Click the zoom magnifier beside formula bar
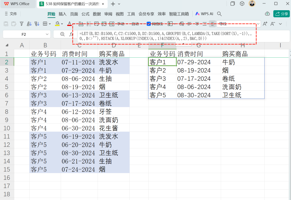 click(62, 34)
